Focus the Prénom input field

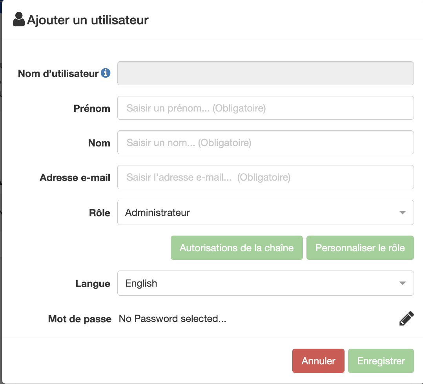pyautogui.click(x=265, y=108)
